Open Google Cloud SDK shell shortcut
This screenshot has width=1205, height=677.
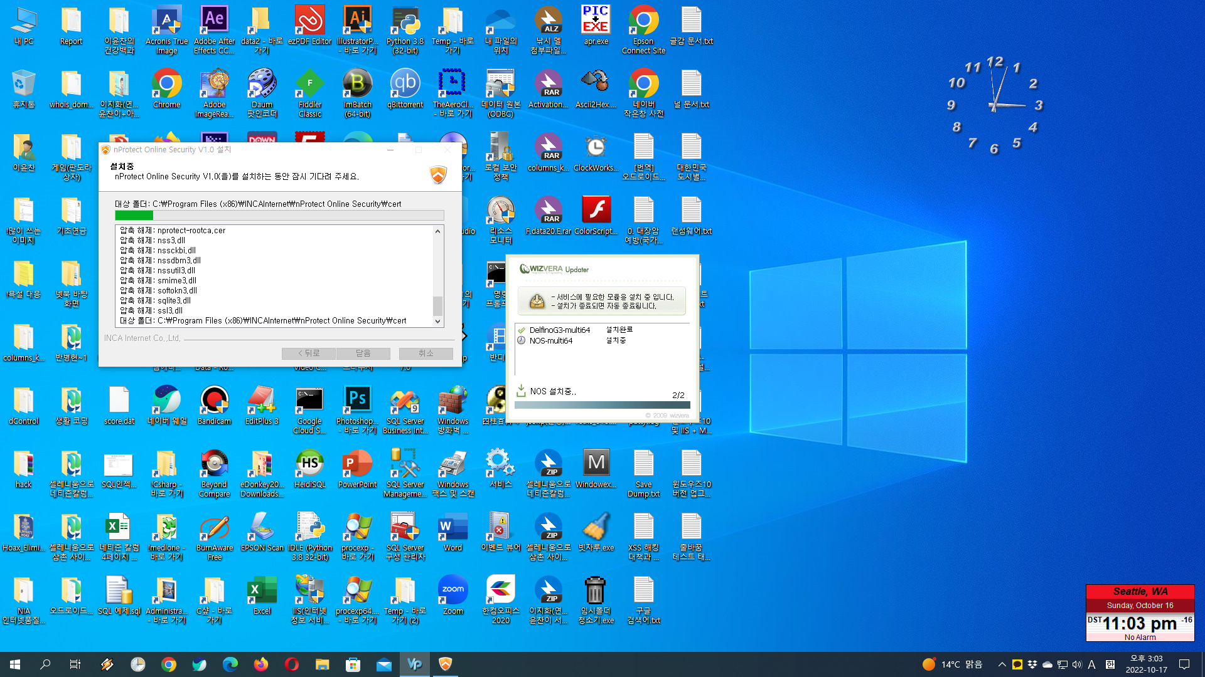pyautogui.click(x=310, y=410)
